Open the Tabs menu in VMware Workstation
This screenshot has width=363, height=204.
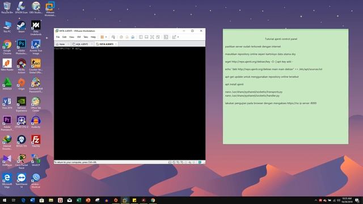tap(86, 37)
